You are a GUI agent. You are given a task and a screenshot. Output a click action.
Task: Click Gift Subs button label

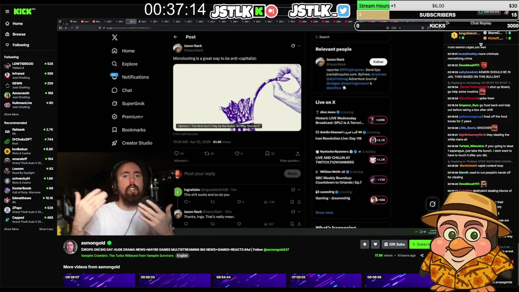point(397,244)
